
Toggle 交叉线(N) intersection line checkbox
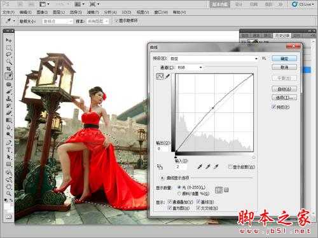(x=198, y=208)
